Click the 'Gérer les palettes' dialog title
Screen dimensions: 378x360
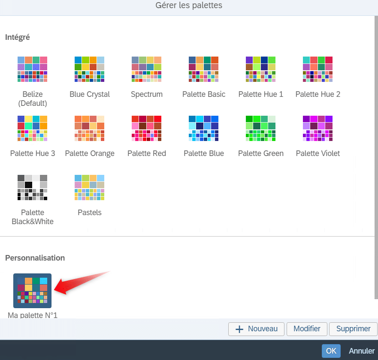(189, 5)
